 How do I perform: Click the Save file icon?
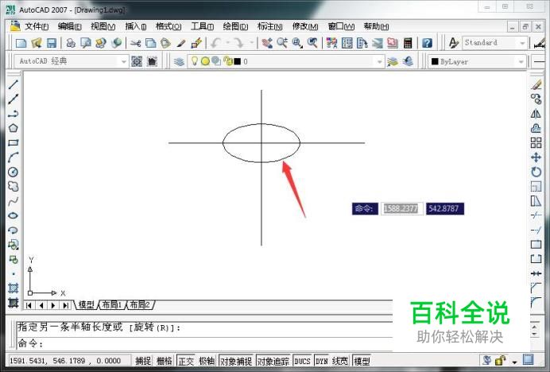point(52,43)
